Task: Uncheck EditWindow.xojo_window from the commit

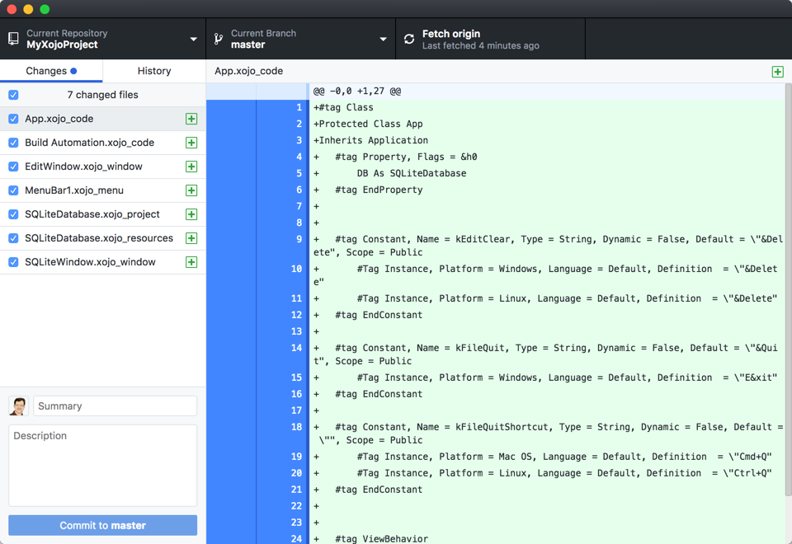Action: click(x=12, y=166)
